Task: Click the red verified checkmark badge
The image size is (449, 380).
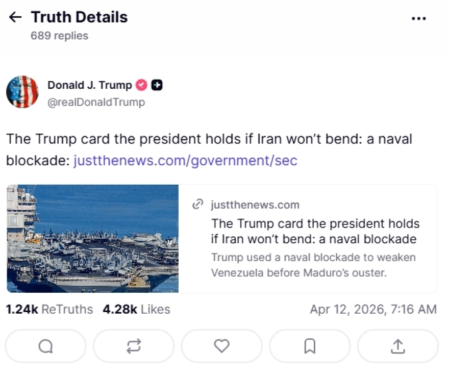Action: (x=141, y=85)
